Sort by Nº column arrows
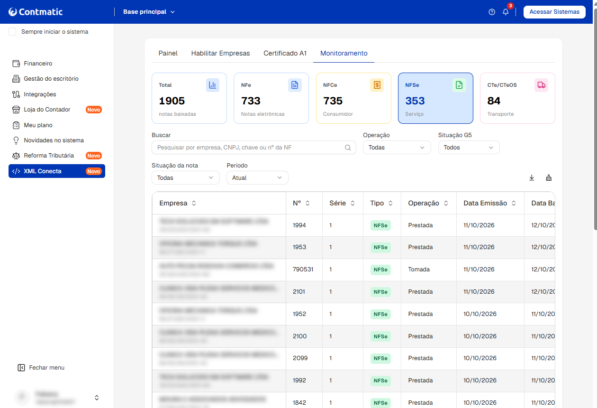Viewport: 597px width, 408px height. 308,203
